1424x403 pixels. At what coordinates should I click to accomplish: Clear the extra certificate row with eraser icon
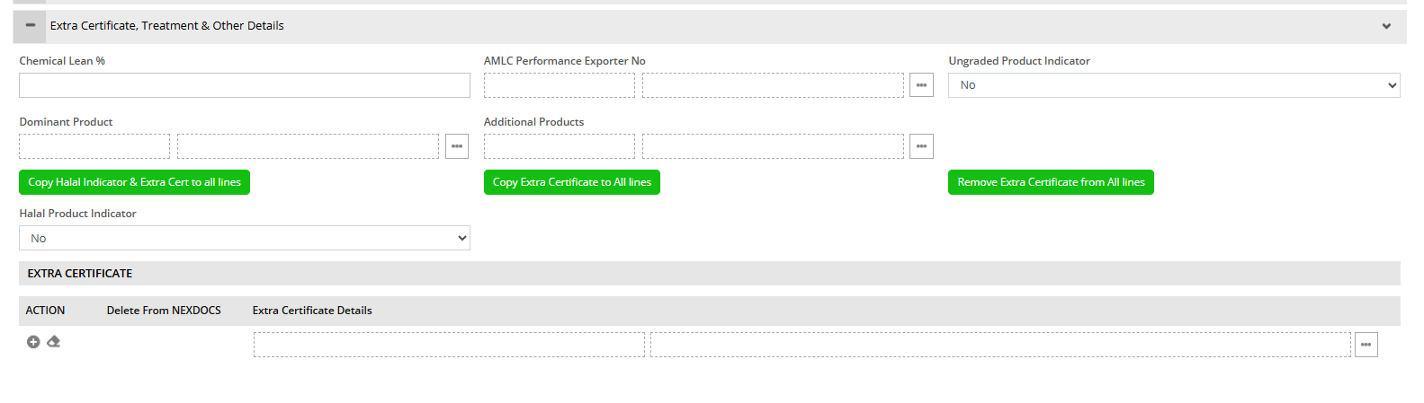point(54,342)
